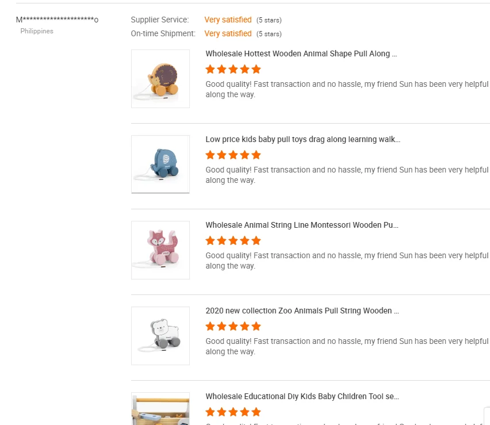490x425 pixels.
Task: Click the star rating for Zoo Animals product
Action: point(233,327)
